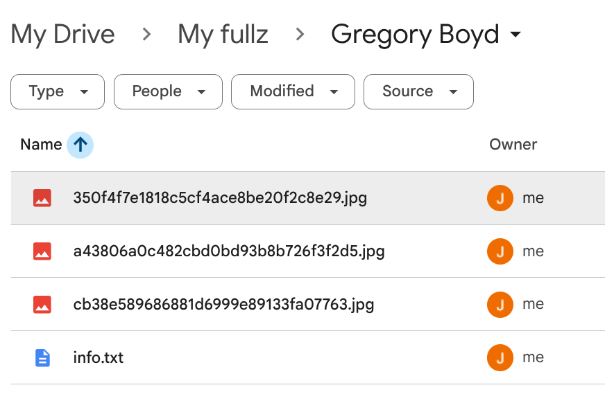Click the Owner column header
This screenshot has width=605, height=410.
click(513, 145)
